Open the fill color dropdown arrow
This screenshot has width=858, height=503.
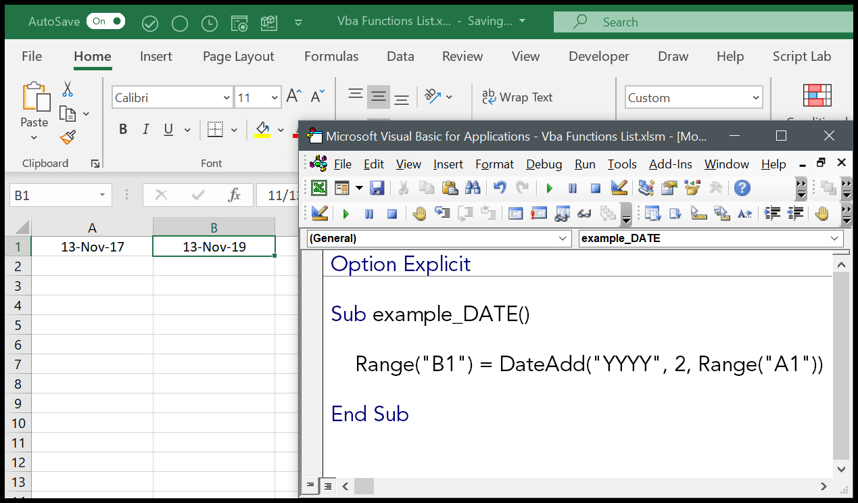tap(280, 128)
